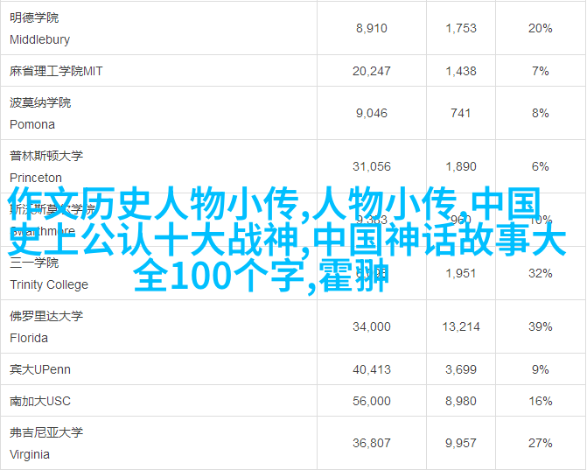
Task: Click the 1,753 value in Middlebury row
Action: tap(461, 28)
